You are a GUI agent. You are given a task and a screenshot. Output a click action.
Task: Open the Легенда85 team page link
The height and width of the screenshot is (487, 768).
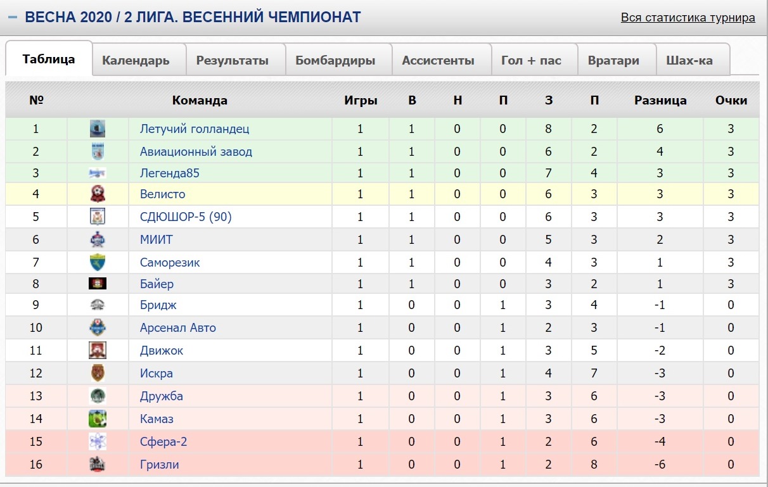coord(170,173)
